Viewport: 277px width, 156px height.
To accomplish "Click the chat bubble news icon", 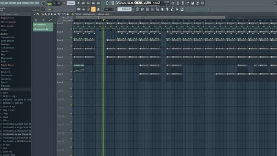I will point(203,3).
